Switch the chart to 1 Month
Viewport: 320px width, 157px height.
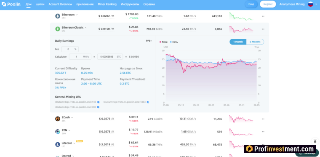[238, 42]
